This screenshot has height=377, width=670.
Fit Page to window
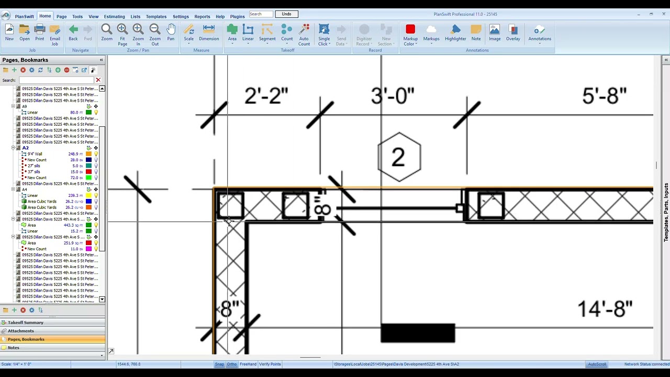click(x=122, y=35)
